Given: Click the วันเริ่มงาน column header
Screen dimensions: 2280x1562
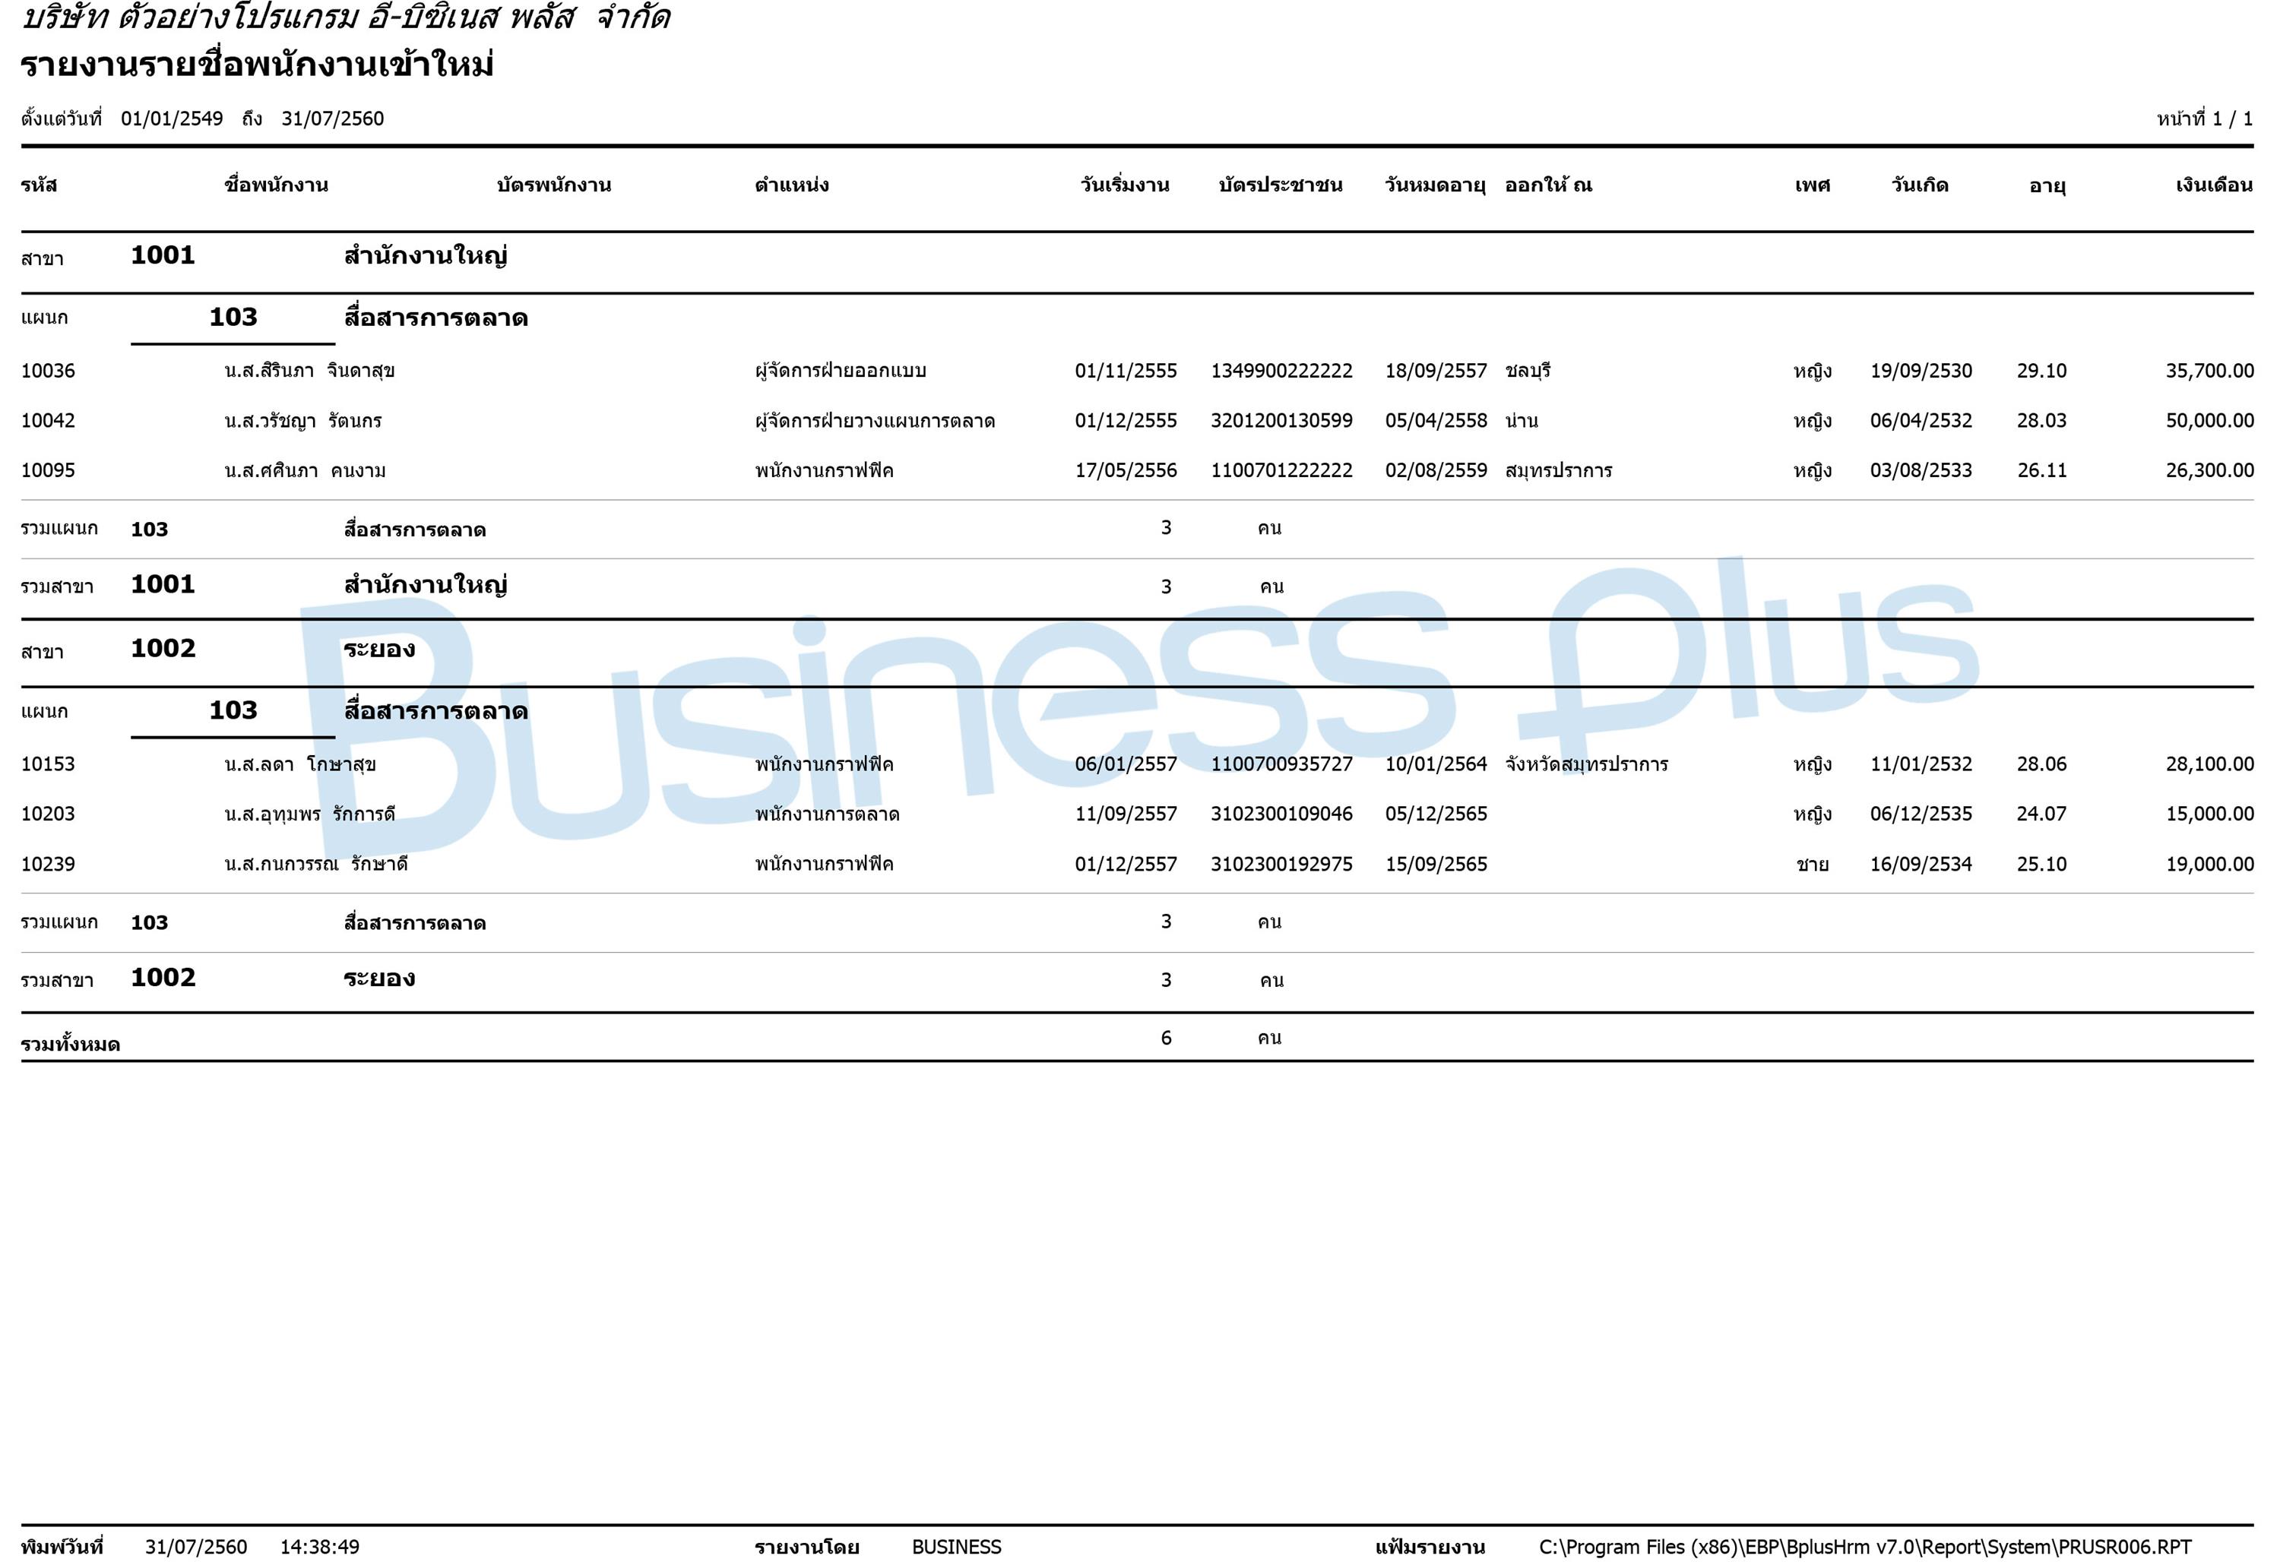Looking at the screenshot, I should 1126,185.
